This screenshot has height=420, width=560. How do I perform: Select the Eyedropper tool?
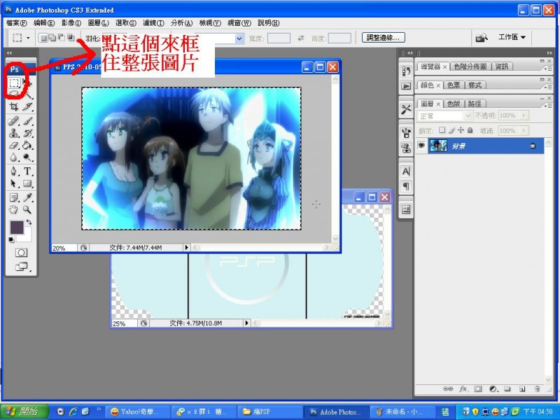point(27,197)
